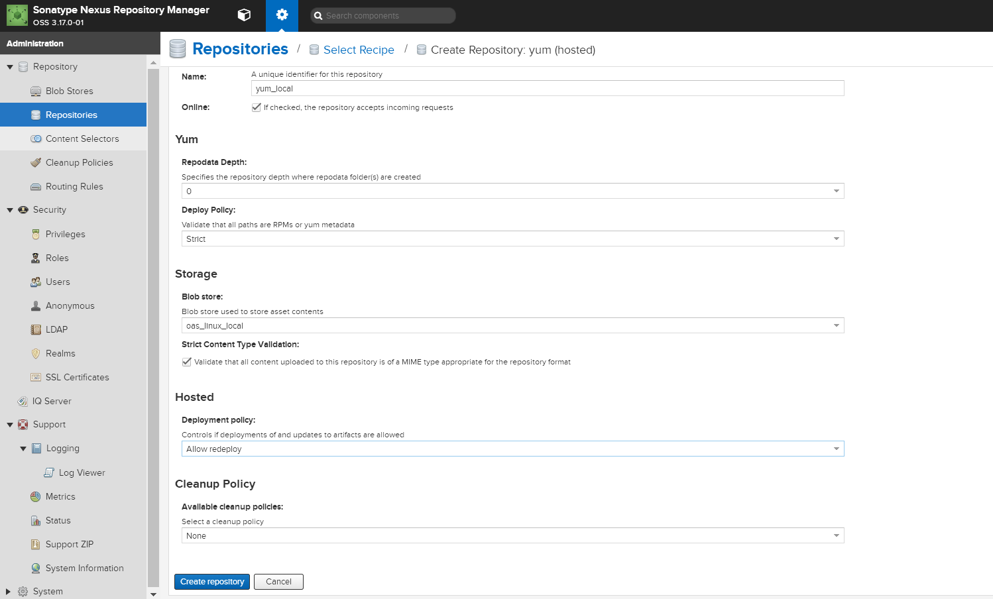Open System Information menu item
Viewport: 993px width, 599px height.
(x=73, y=568)
